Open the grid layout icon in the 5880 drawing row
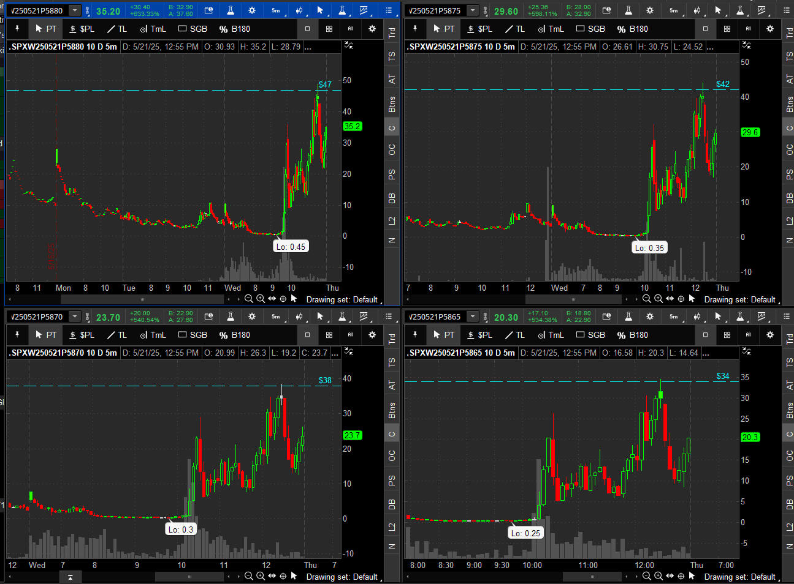Screen dimensions: 794x584 329,29
